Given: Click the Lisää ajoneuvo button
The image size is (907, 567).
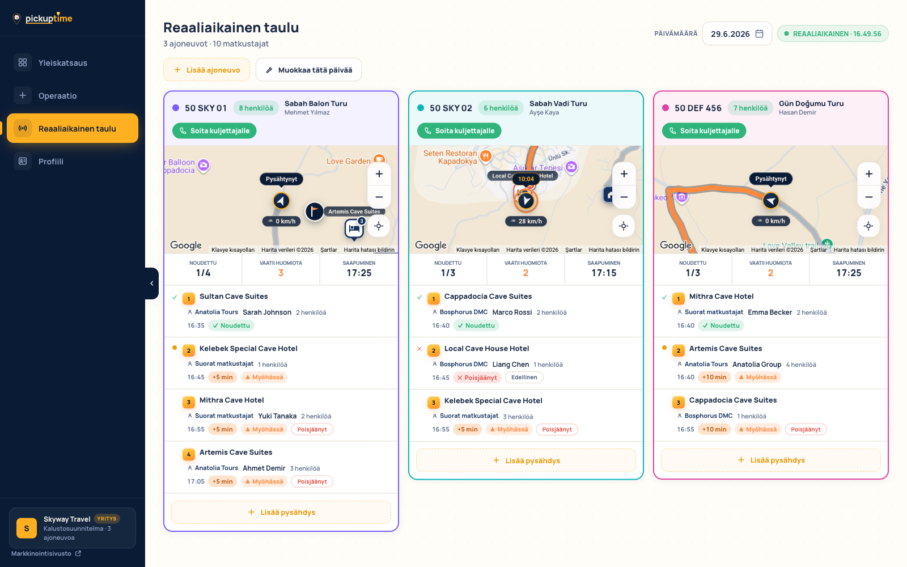Looking at the screenshot, I should tap(207, 70).
